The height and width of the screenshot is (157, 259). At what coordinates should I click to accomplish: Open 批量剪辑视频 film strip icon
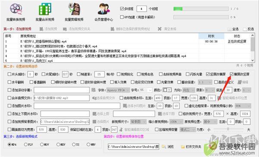pos(74,9)
